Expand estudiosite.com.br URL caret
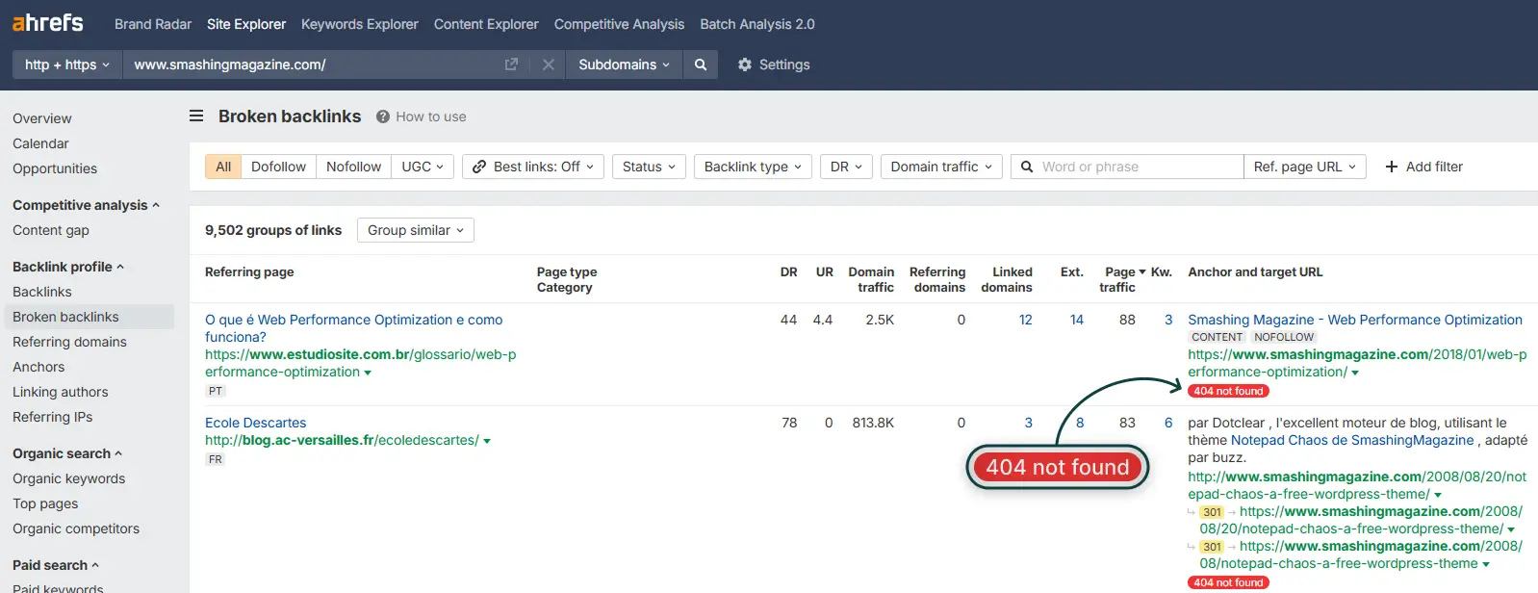The width and height of the screenshot is (1538, 593). [x=368, y=373]
